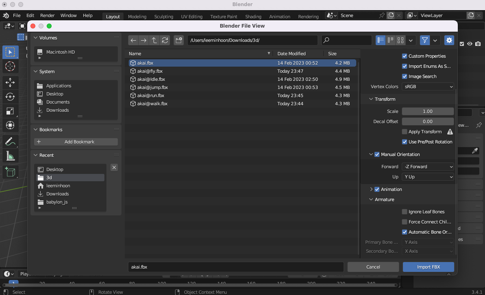
Task: Collapse the Transform section
Action: click(371, 99)
